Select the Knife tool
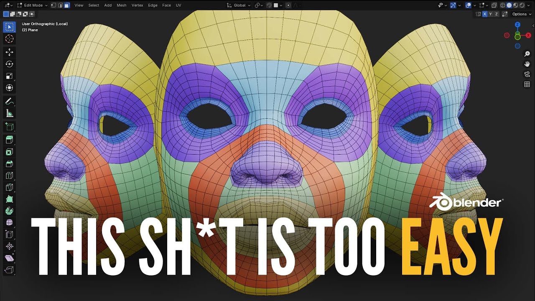535x301 pixels. (x=10, y=187)
